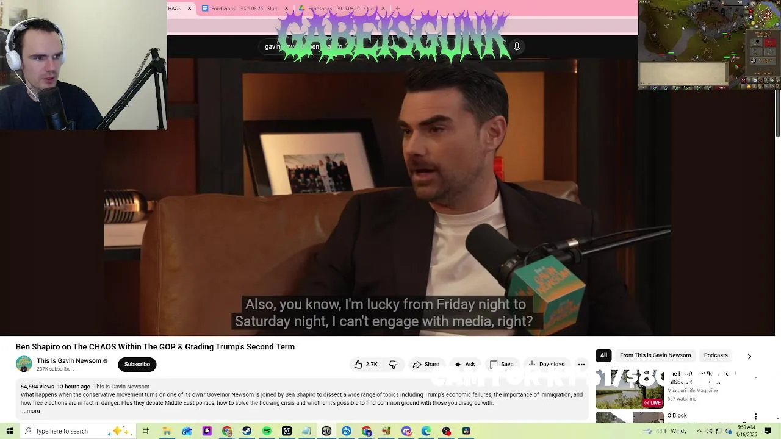Click the voice search microphone icon
The image size is (781, 439).
517,46
